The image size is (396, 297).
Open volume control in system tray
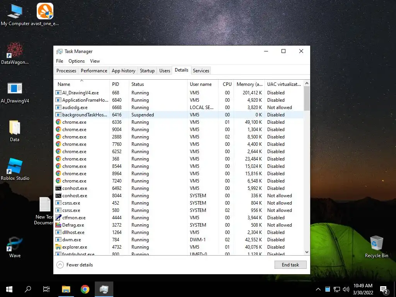tap(346, 289)
